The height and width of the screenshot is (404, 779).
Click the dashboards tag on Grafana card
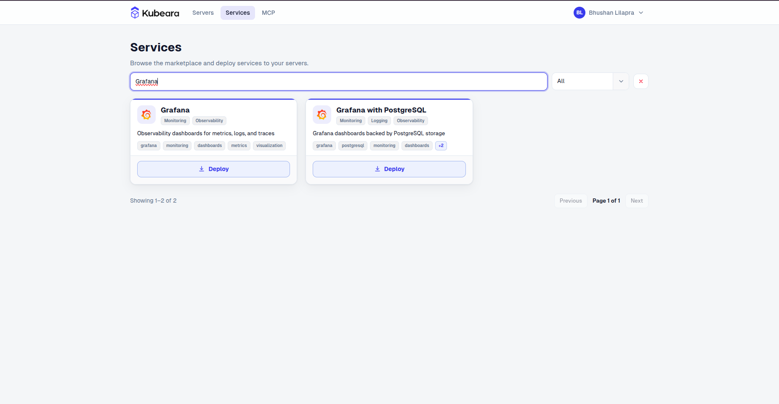[x=210, y=146]
